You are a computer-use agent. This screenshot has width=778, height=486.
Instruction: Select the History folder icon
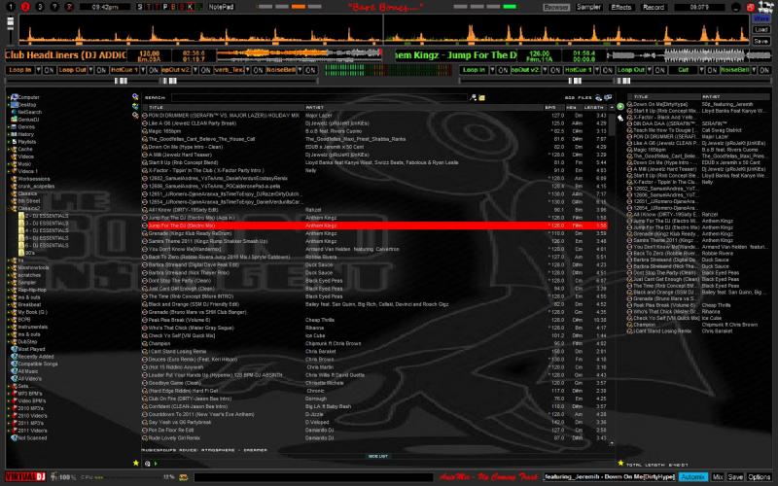point(15,134)
